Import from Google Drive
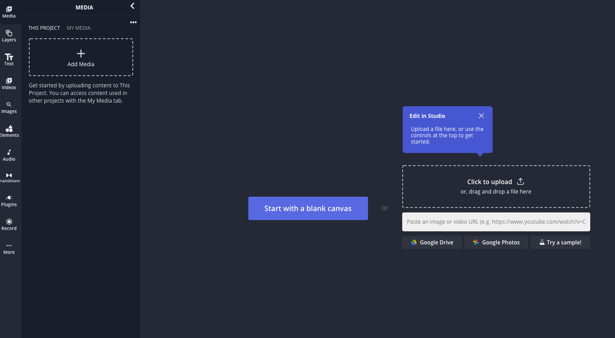The height and width of the screenshot is (338, 615). point(432,243)
